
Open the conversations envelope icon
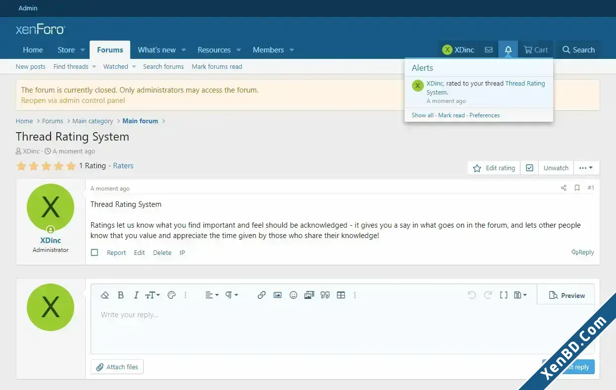pyautogui.click(x=489, y=50)
